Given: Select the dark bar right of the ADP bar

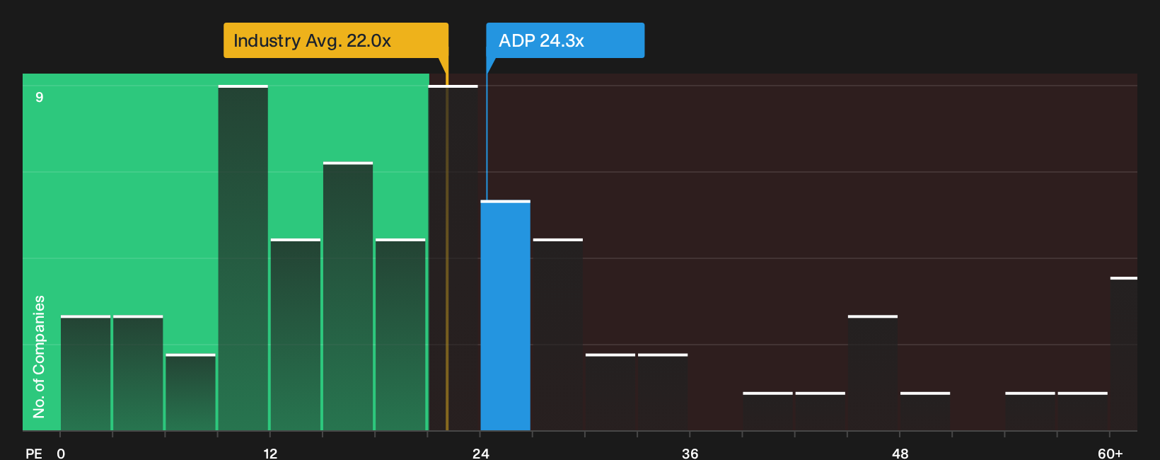Looking at the screenshot, I should pyautogui.click(x=557, y=335).
